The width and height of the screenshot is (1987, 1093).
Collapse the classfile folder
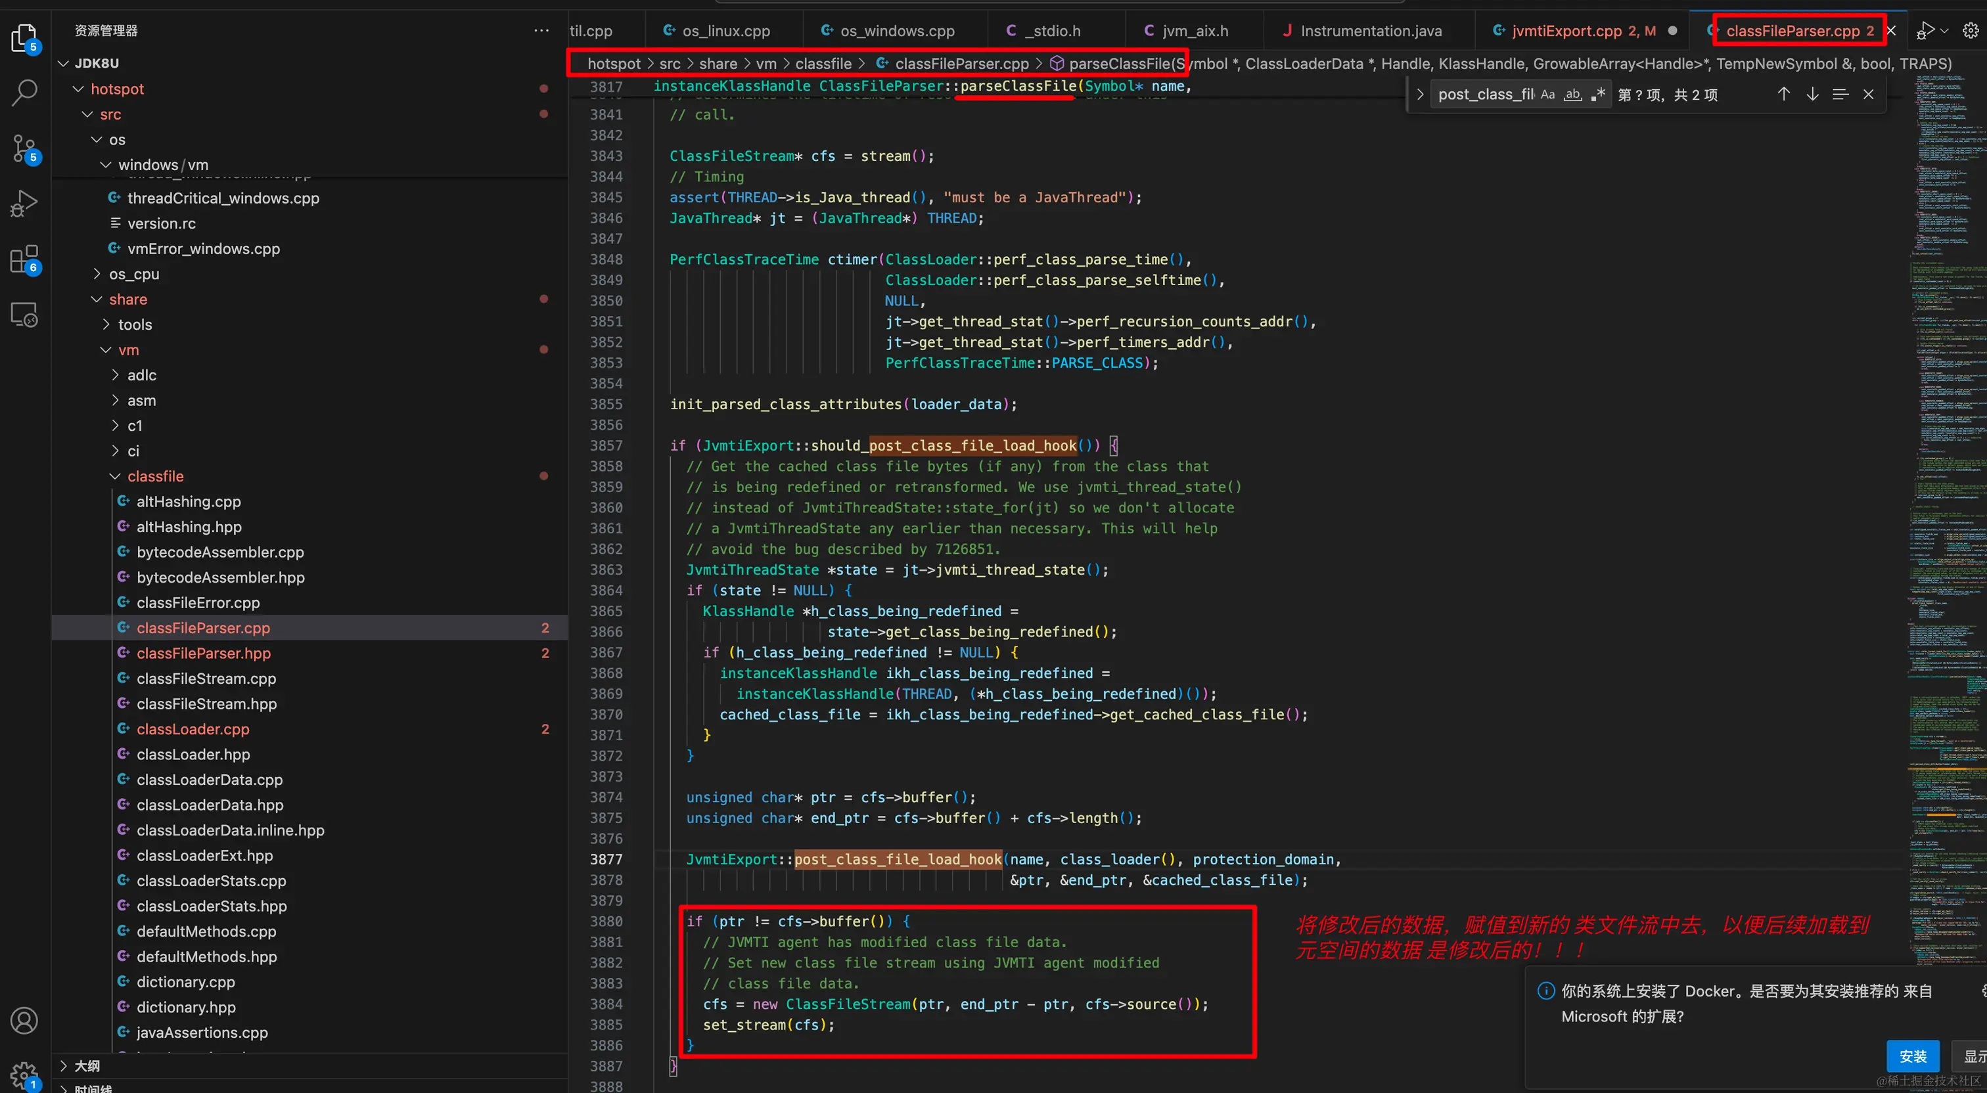(x=155, y=476)
